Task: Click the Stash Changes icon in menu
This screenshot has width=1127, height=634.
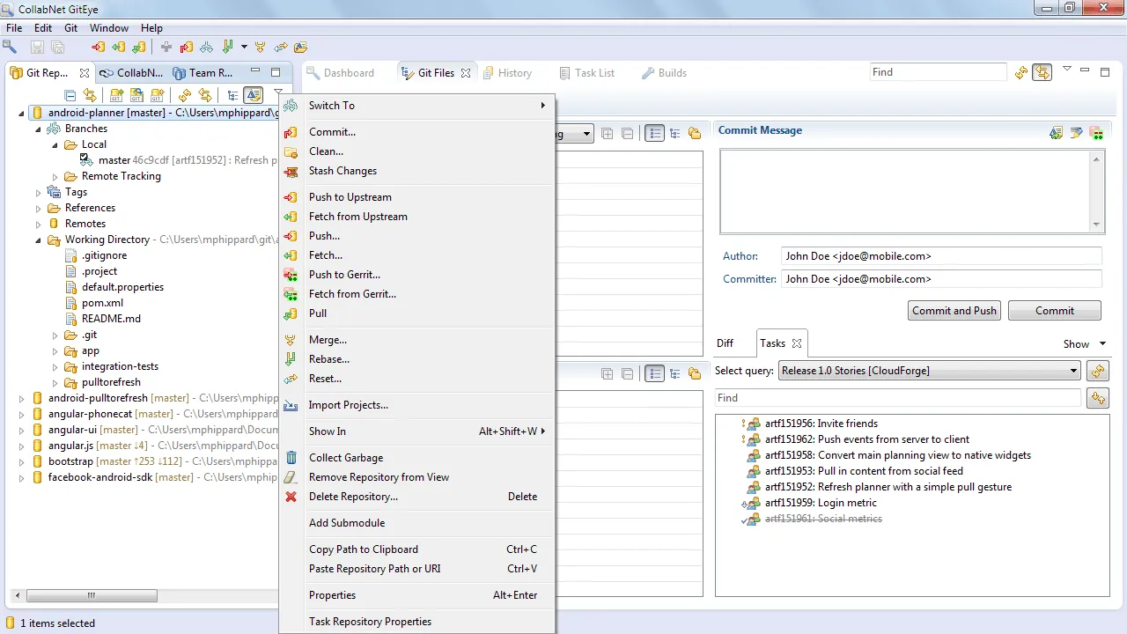Action: point(291,171)
